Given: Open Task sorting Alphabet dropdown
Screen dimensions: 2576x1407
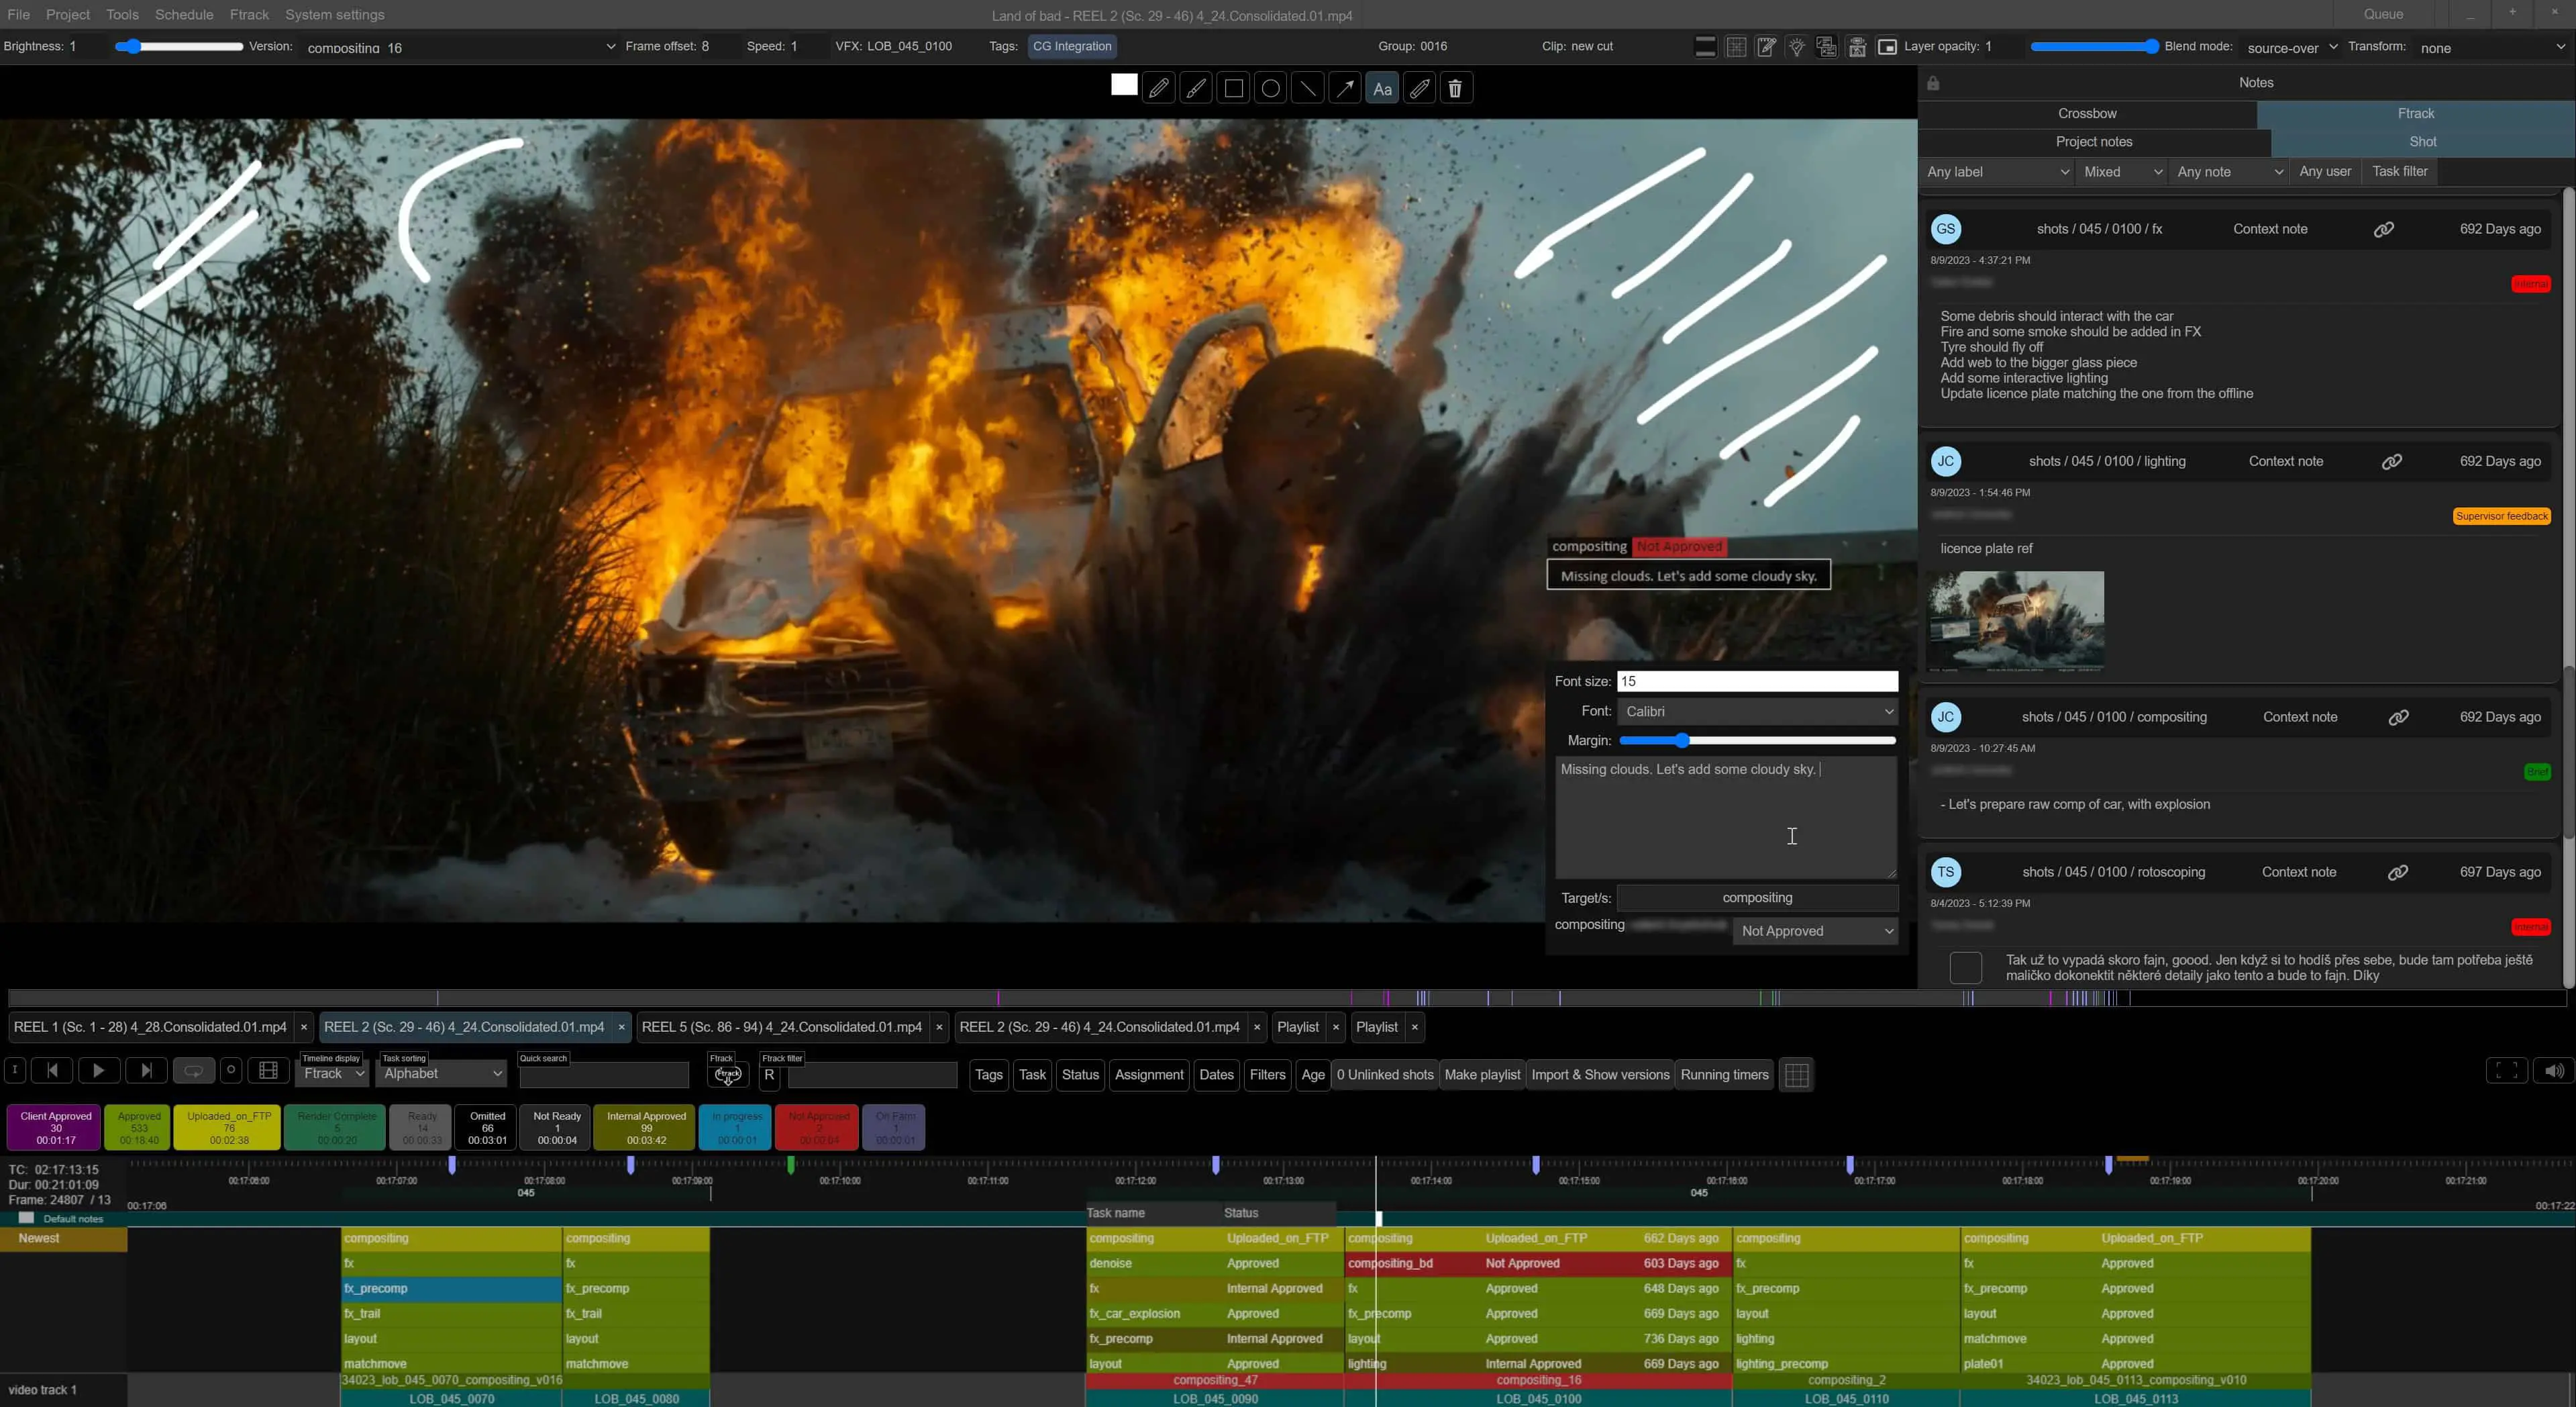Looking at the screenshot, I should pyautogui.click(x=441, y=1074).
